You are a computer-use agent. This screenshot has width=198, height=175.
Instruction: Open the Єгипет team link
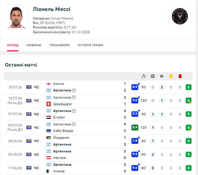pos(59,117)
